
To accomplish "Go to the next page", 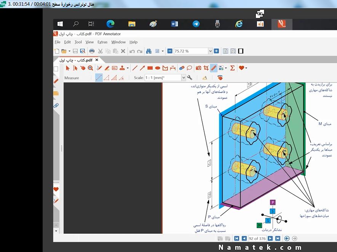I will coord(270,238).
